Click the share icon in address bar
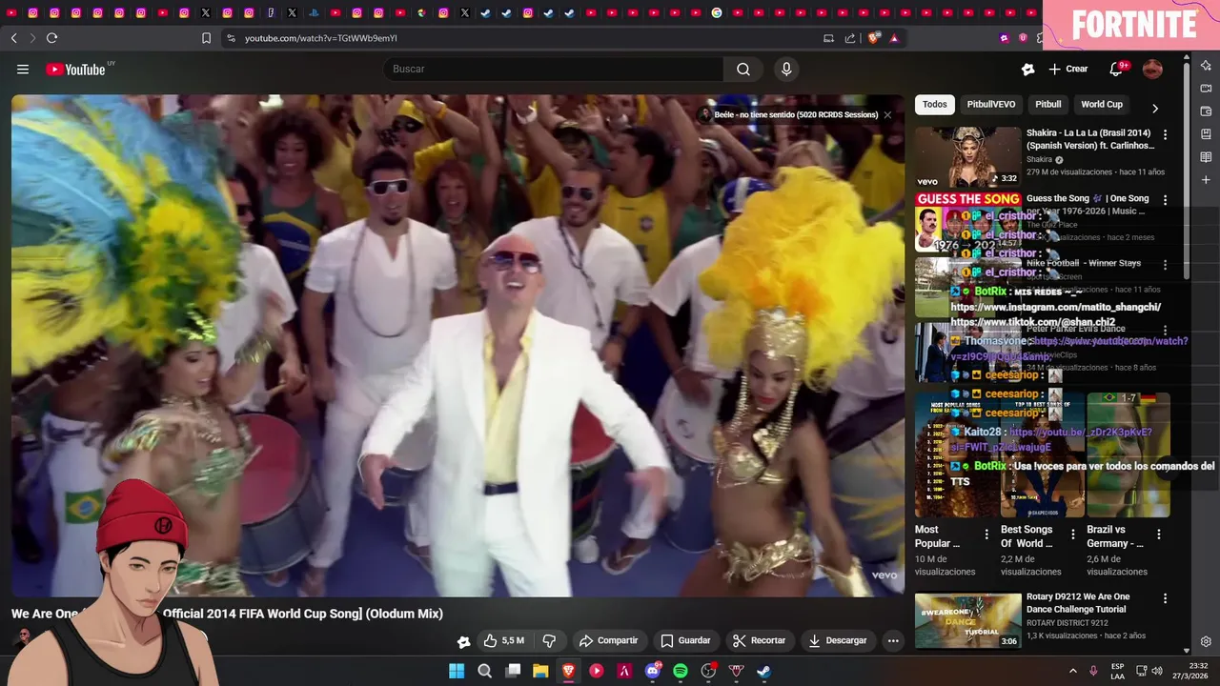This screenshot has width=1220, height=686. pos(850,38)
